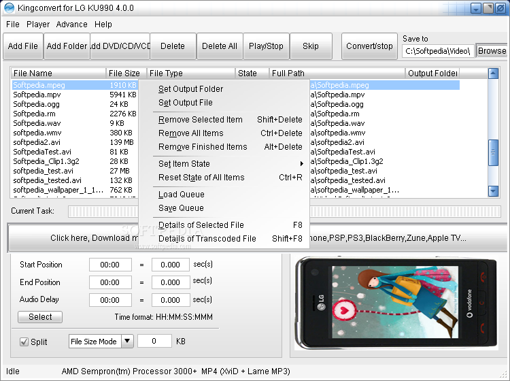Choose Set Output File from context menu

[224, 103]
